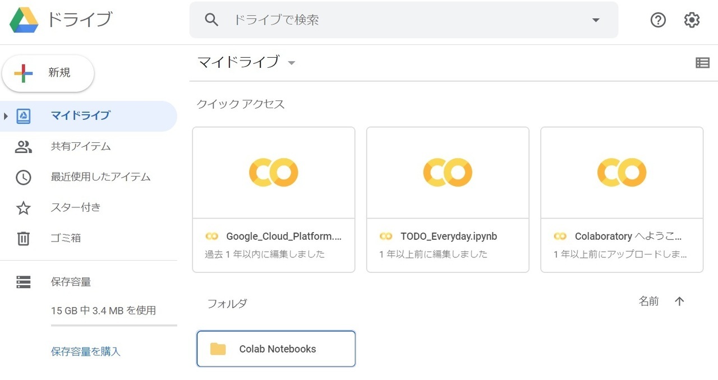The height and width of the screenshot is (380, 718).
Task: Click the file name TODO_Everyday.ipynb
Action: (449, 237)
